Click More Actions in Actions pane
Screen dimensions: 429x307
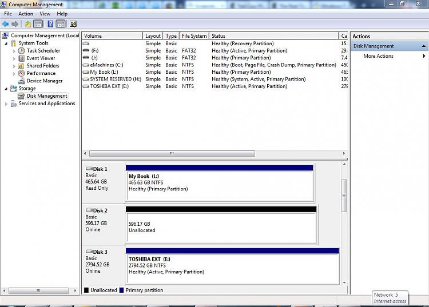[x=379, y=56]
